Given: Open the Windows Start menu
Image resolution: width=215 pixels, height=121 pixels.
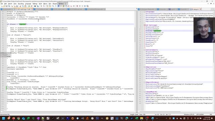Looking at the screenshot, I should (4, 118).
